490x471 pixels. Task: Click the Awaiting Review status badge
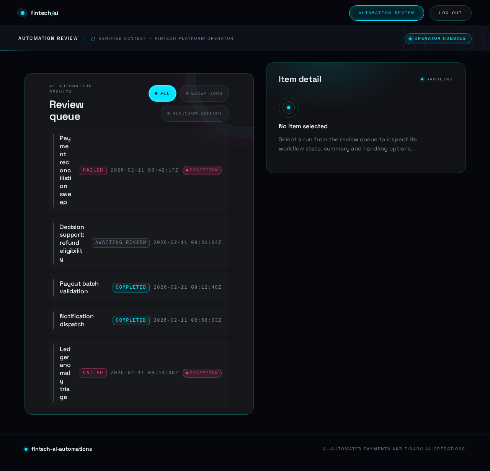121,243
